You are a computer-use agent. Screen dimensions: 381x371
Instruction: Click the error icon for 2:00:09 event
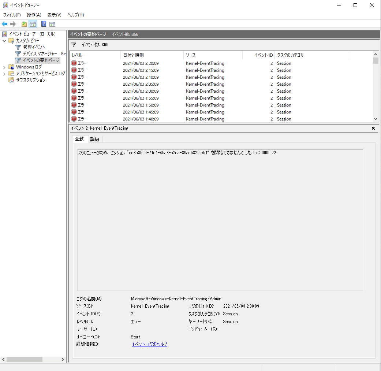[74, 91]
